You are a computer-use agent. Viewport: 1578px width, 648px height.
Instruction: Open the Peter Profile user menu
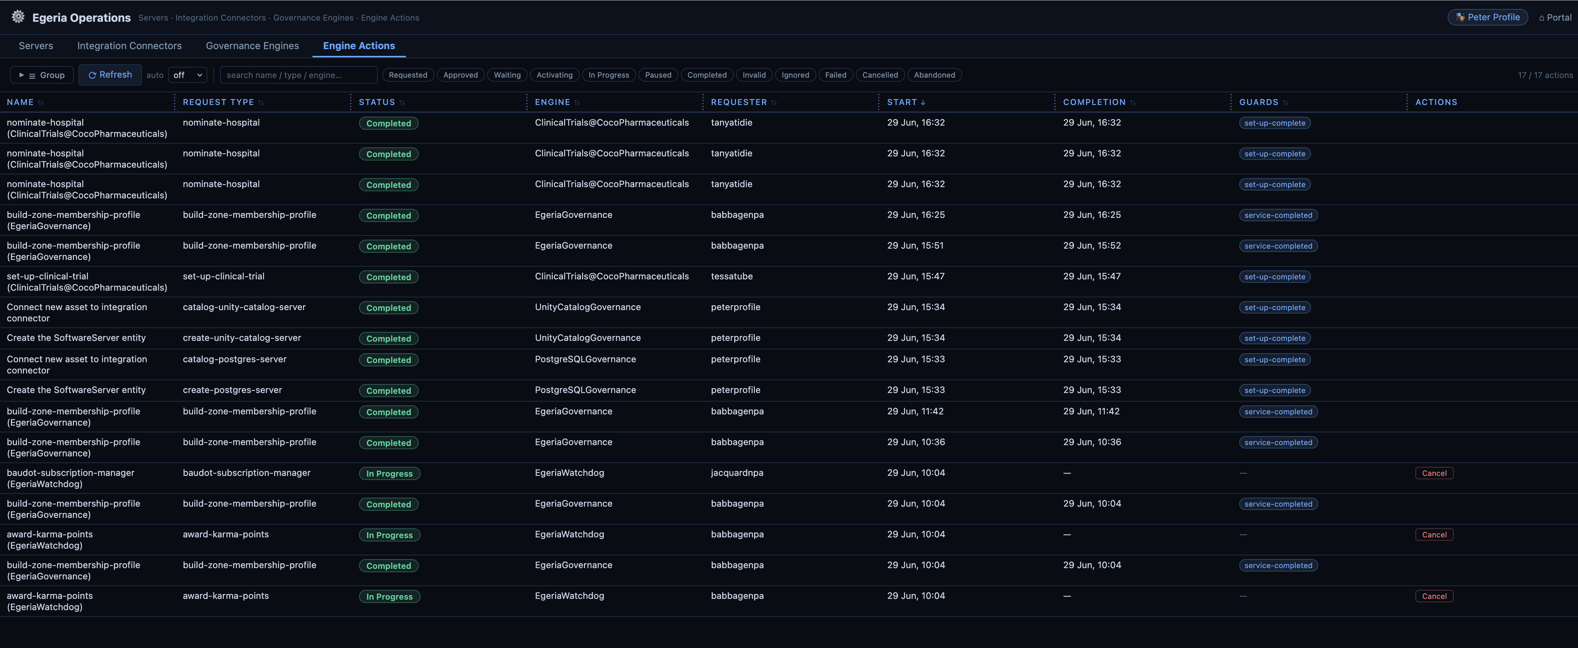[x=1487, y=17]
